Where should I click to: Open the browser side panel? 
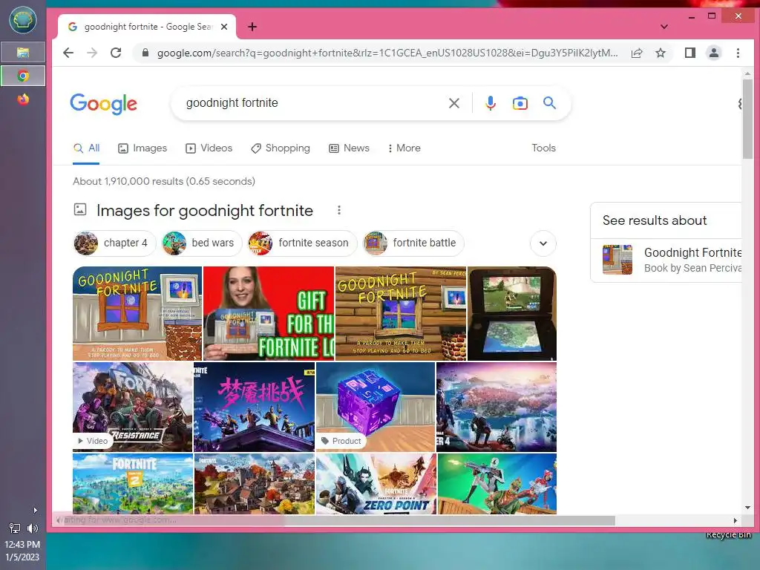(x=690, y=53)
